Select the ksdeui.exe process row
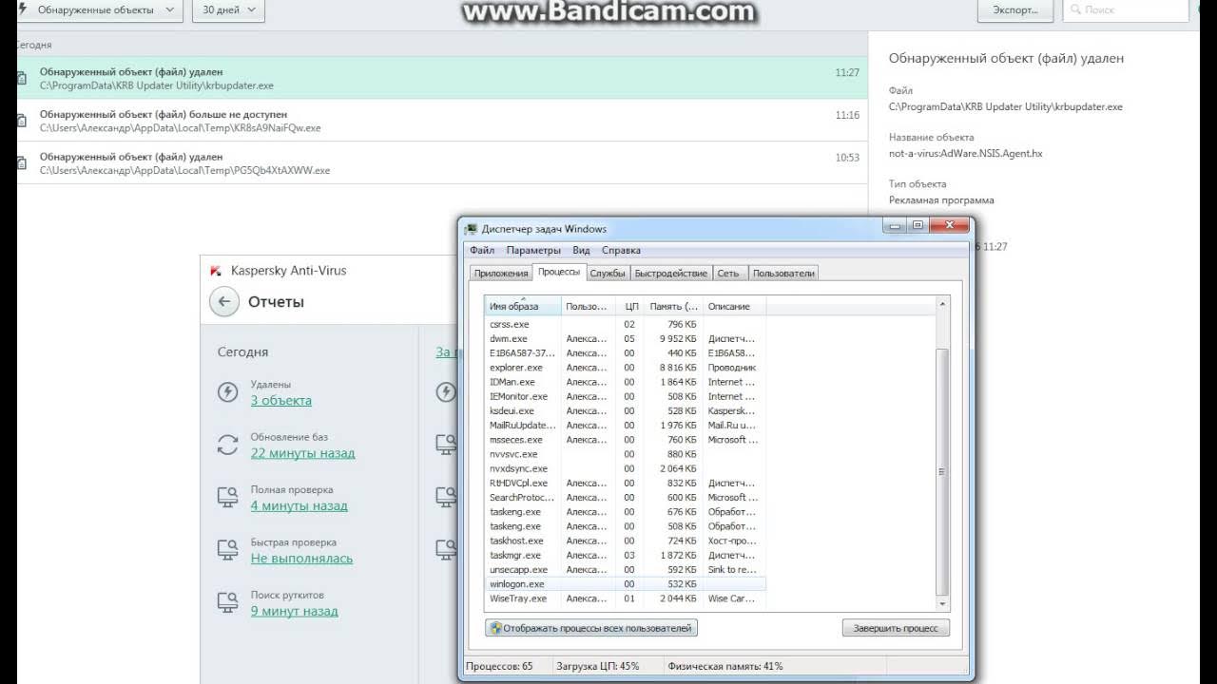Screen dimensions: 1217x684 [625, 410]
